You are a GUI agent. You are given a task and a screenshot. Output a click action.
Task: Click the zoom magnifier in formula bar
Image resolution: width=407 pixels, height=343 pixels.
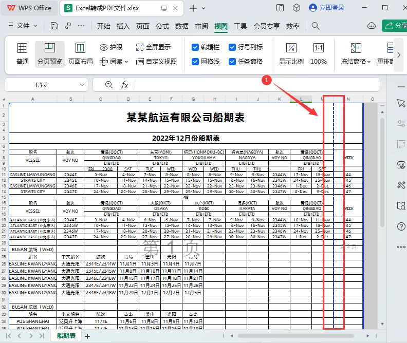point(109,85)
